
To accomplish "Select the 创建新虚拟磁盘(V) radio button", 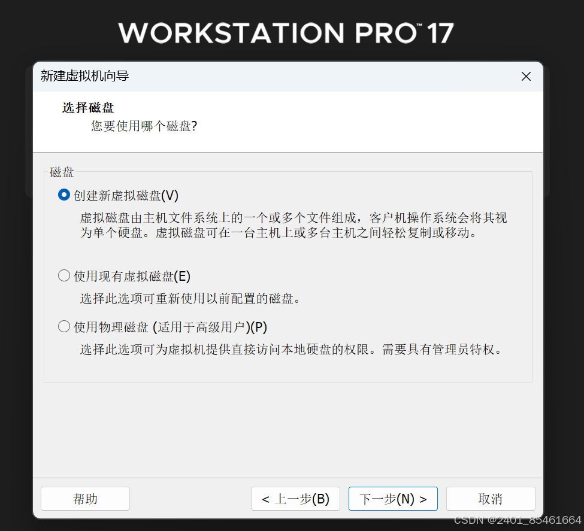I will 64,195.
